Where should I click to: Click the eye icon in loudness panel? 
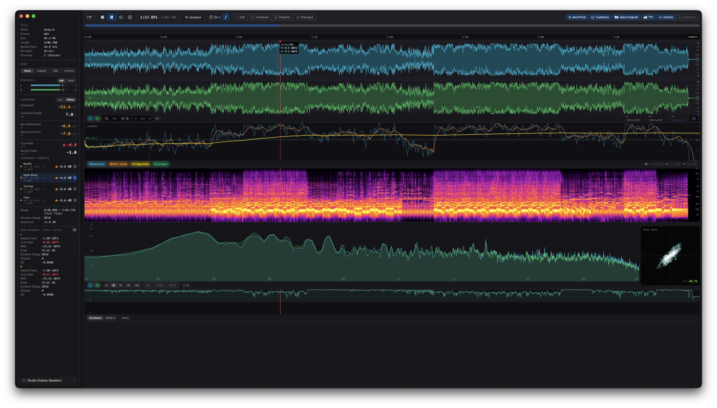click(646, 164)
